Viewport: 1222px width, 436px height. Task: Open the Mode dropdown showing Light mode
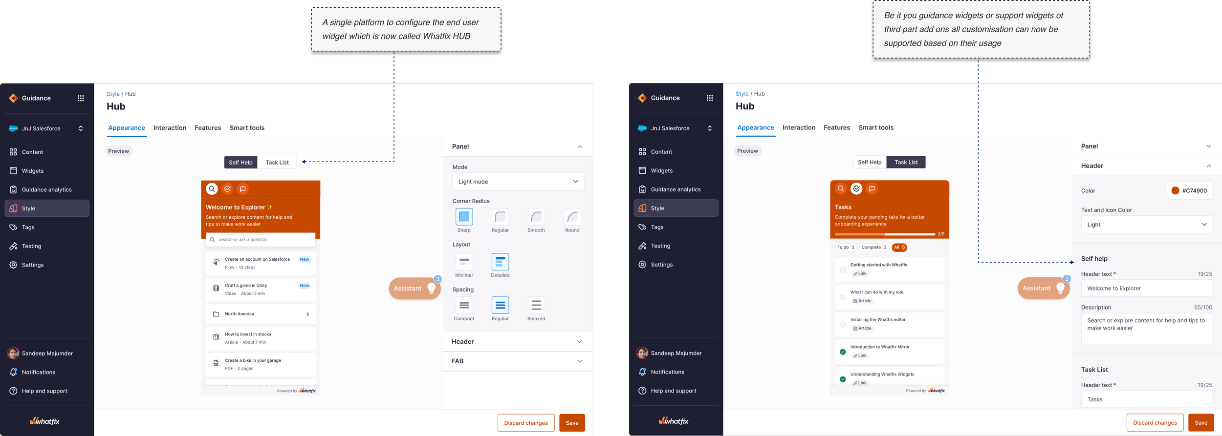(x=518, y=182)
